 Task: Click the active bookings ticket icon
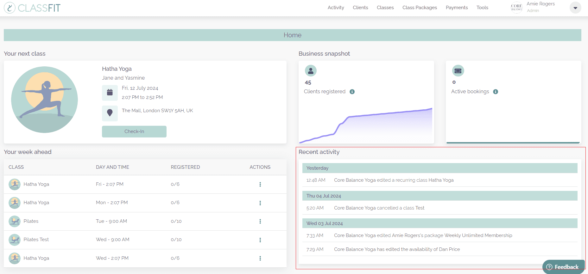[458, 71]
